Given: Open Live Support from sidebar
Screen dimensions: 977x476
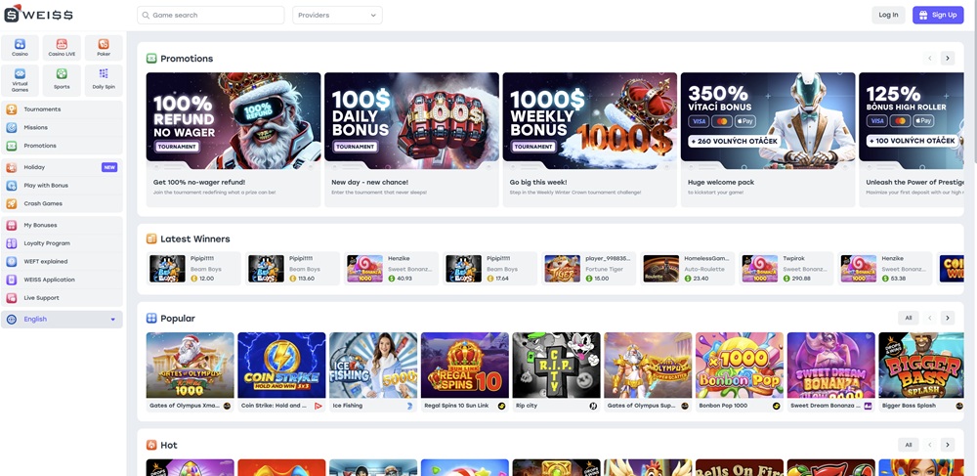Looking at the screenshot, I should tap(41, 297).
